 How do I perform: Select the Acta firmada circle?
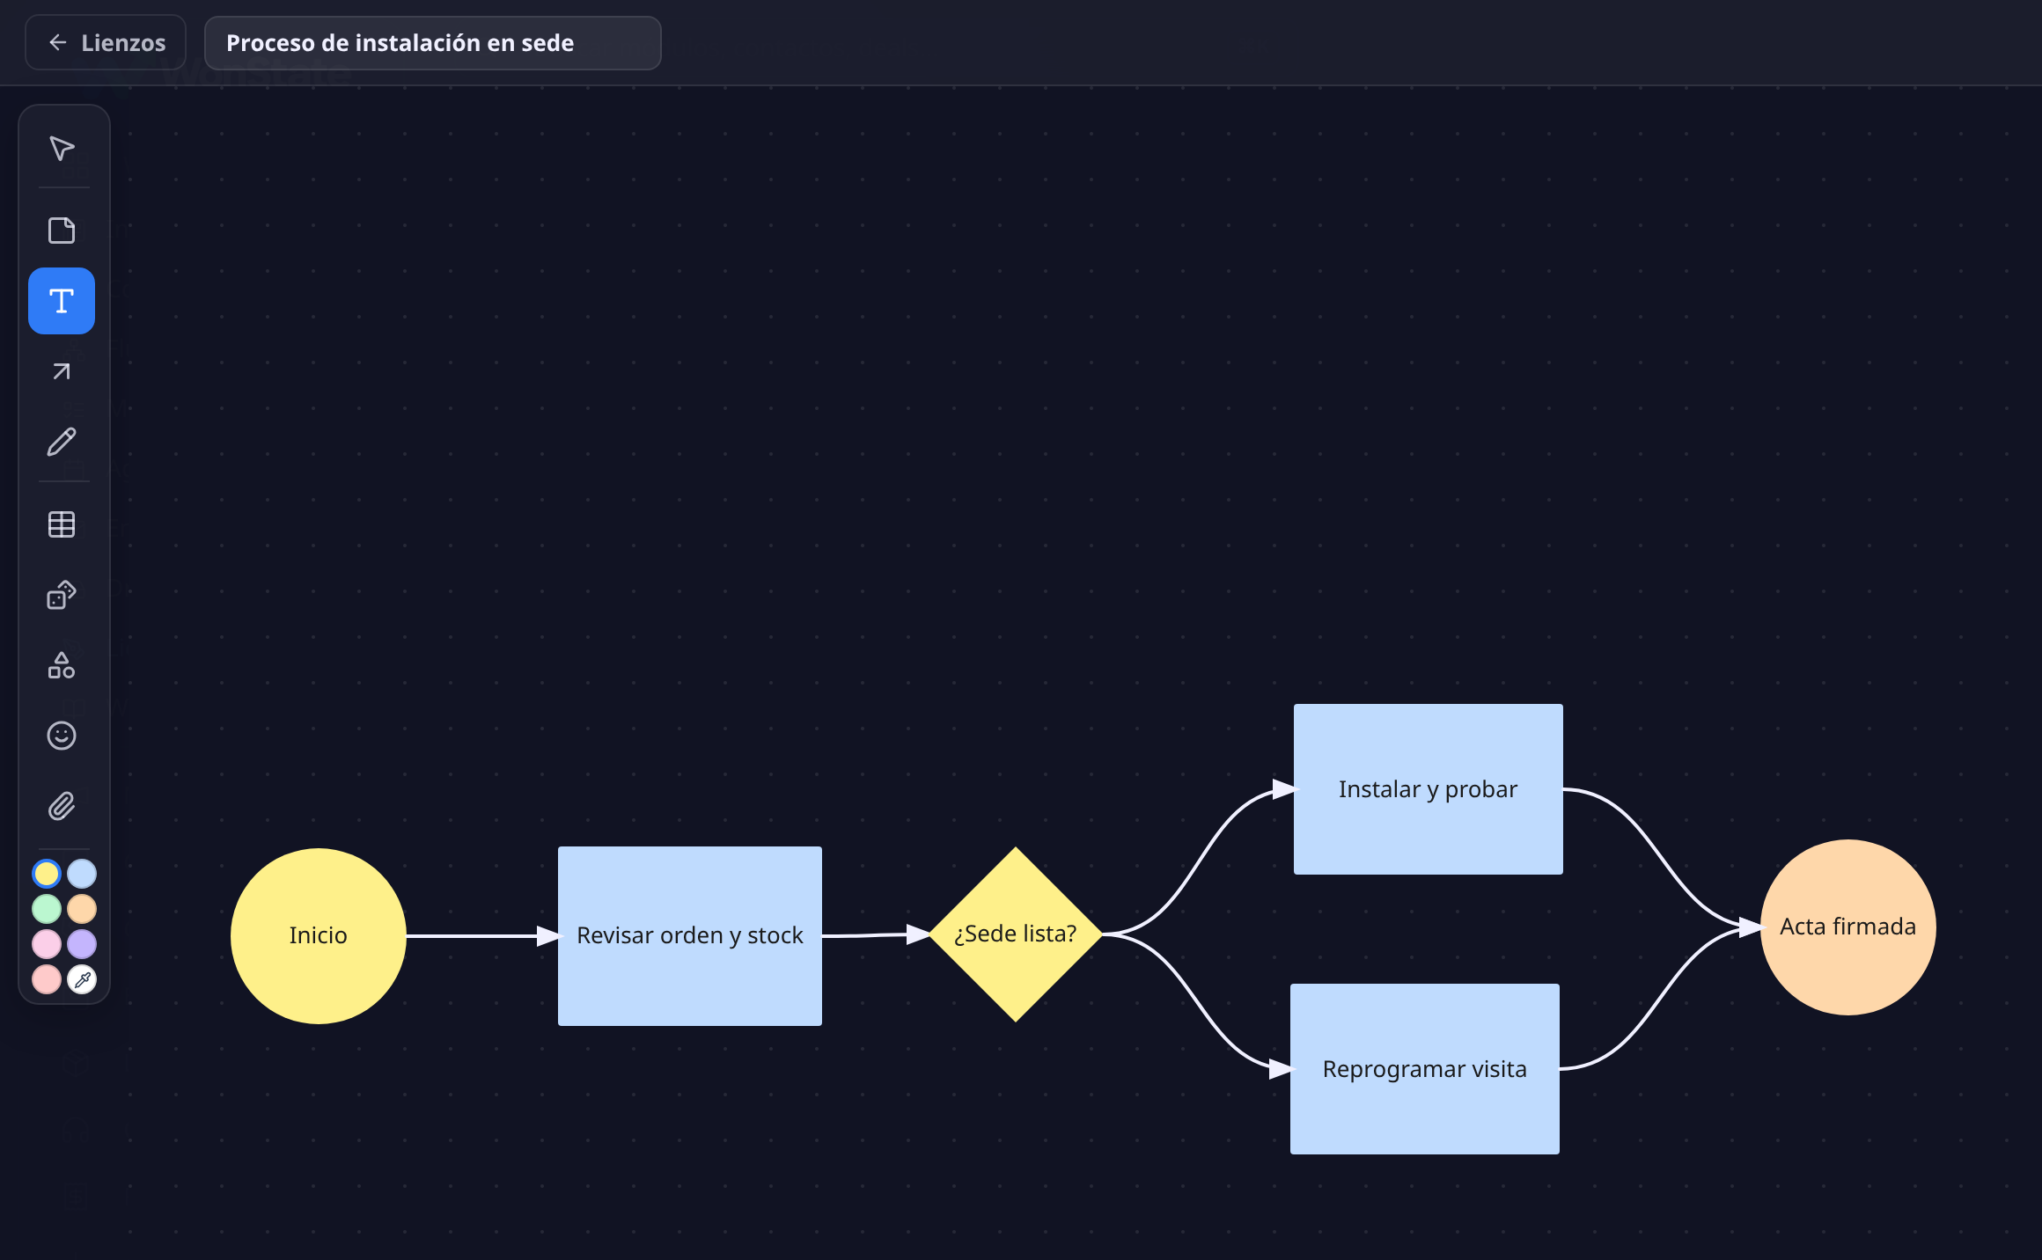click(1848, 927)
